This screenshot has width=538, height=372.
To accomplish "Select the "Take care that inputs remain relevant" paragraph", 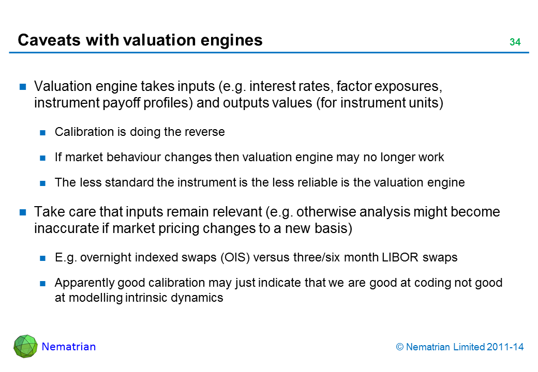I will 266,220.
